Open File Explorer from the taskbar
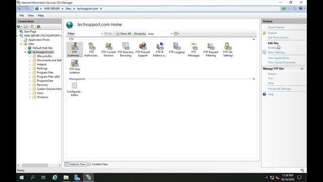This screenshot has width=323, height=182. pyautogui.click(x=66, y=177)
